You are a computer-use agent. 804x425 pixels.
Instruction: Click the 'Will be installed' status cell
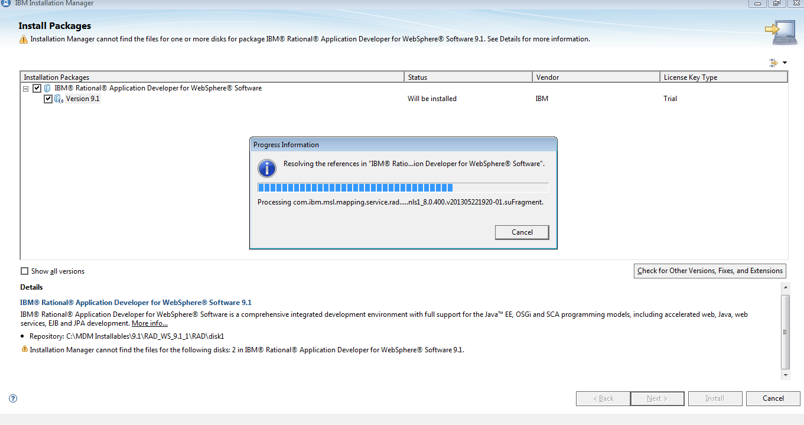click(432, 99)
